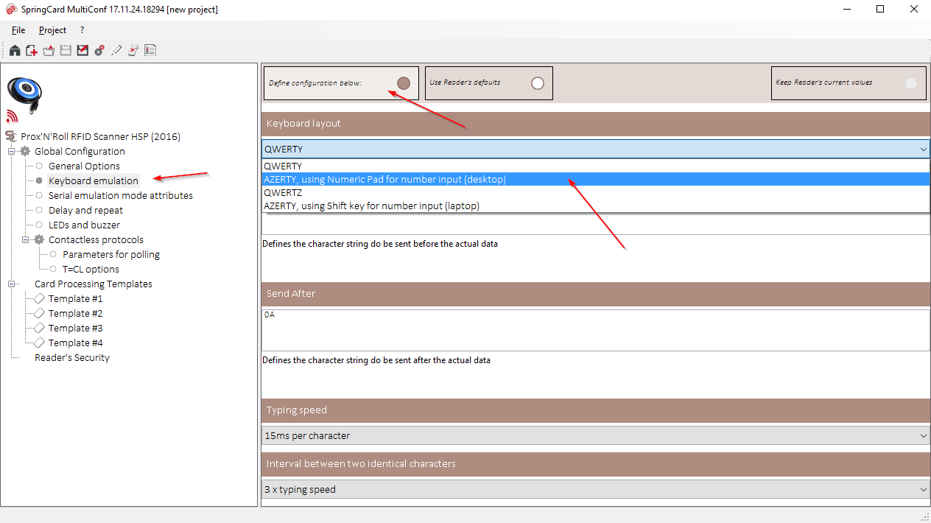Click the Home toolbar icon
The width and height of the screenshot is (931, 523).
(x=15, y=51)
